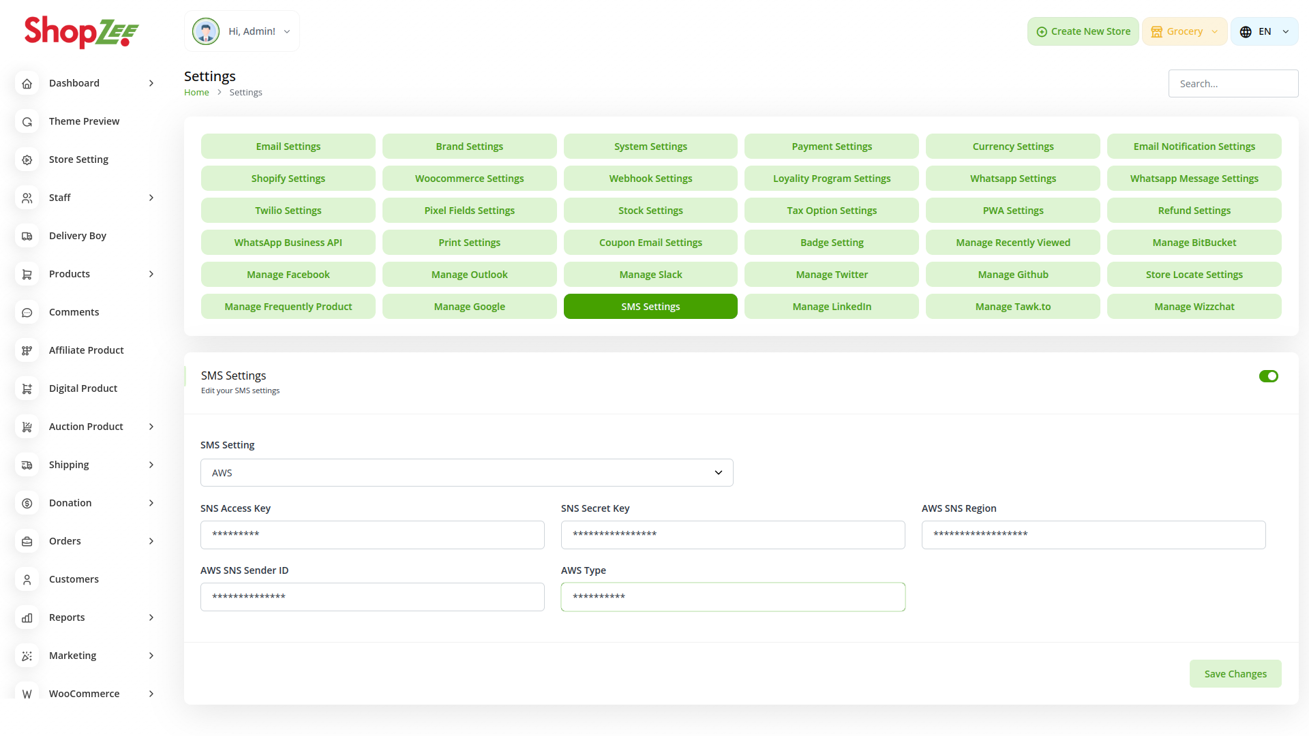Viewport: 1309px width, 736px height.
Task: Click the Theme Preview icon
Action: (27, 121)
